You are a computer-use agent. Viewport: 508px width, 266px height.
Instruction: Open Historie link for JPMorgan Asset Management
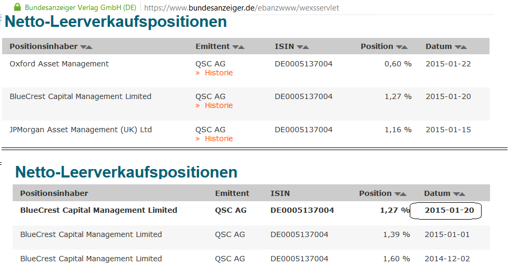(218, 139)
